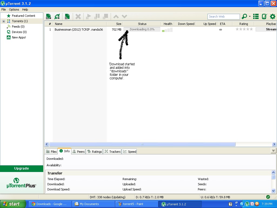Click Add Torrent from URL icon

tap(57, 17)
